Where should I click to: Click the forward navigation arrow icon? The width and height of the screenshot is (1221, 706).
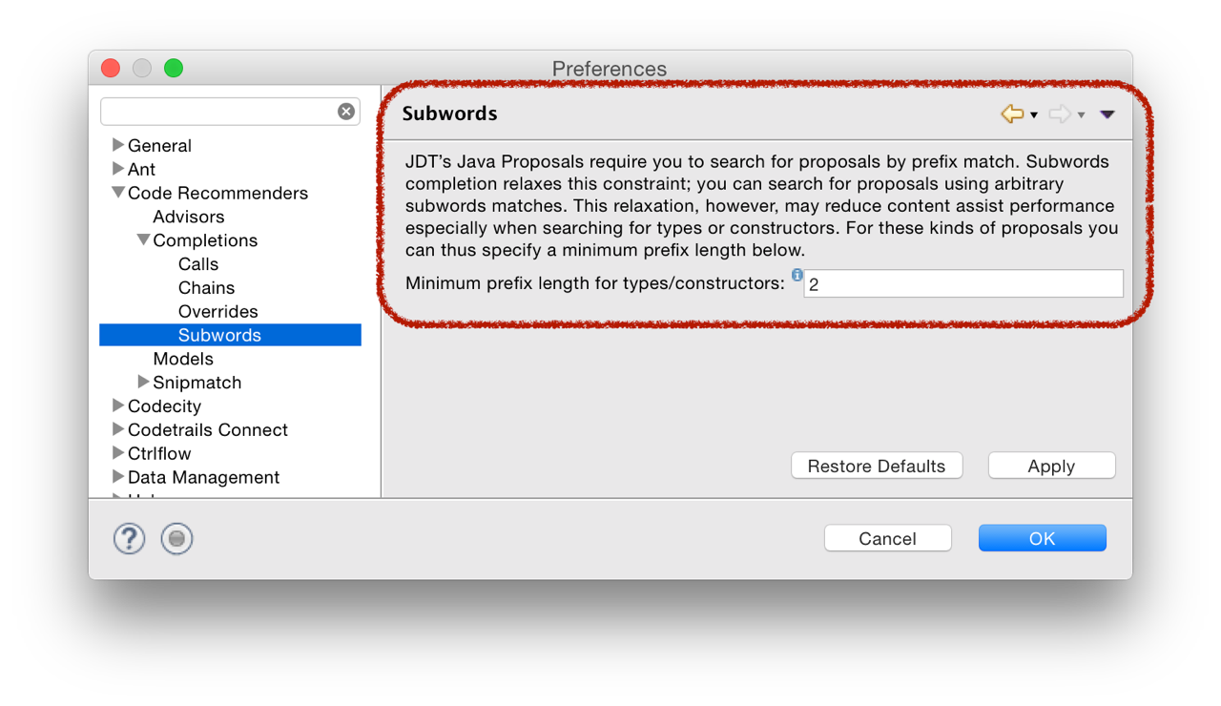1059,114
